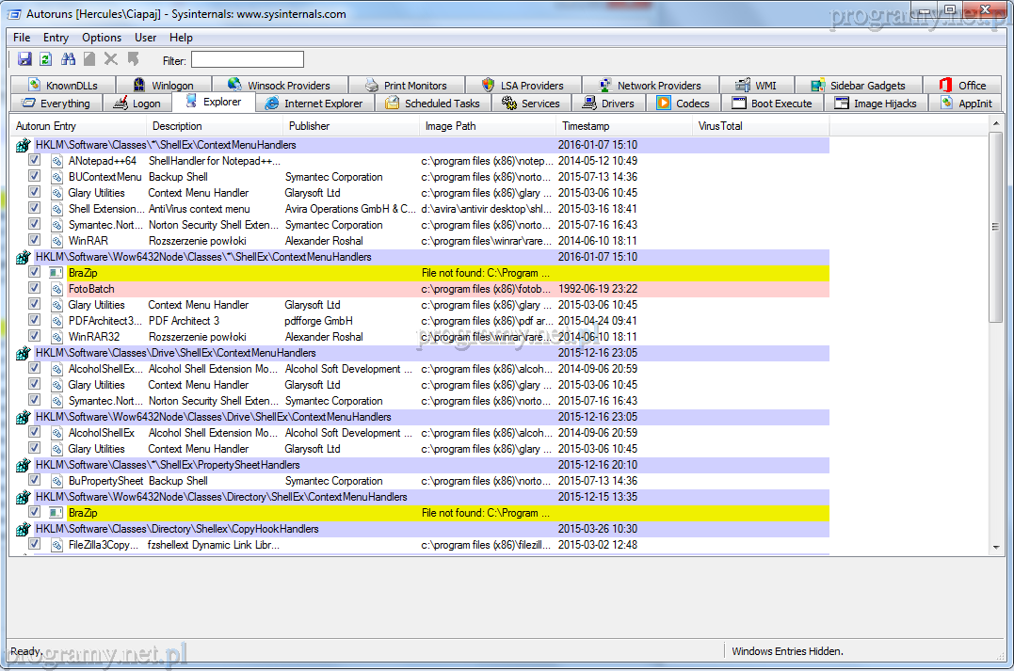The height and width of the screenshot is (671, 1014).
Task: Click the Properties icon in the toolbar
Action: (x=89, y=59)
